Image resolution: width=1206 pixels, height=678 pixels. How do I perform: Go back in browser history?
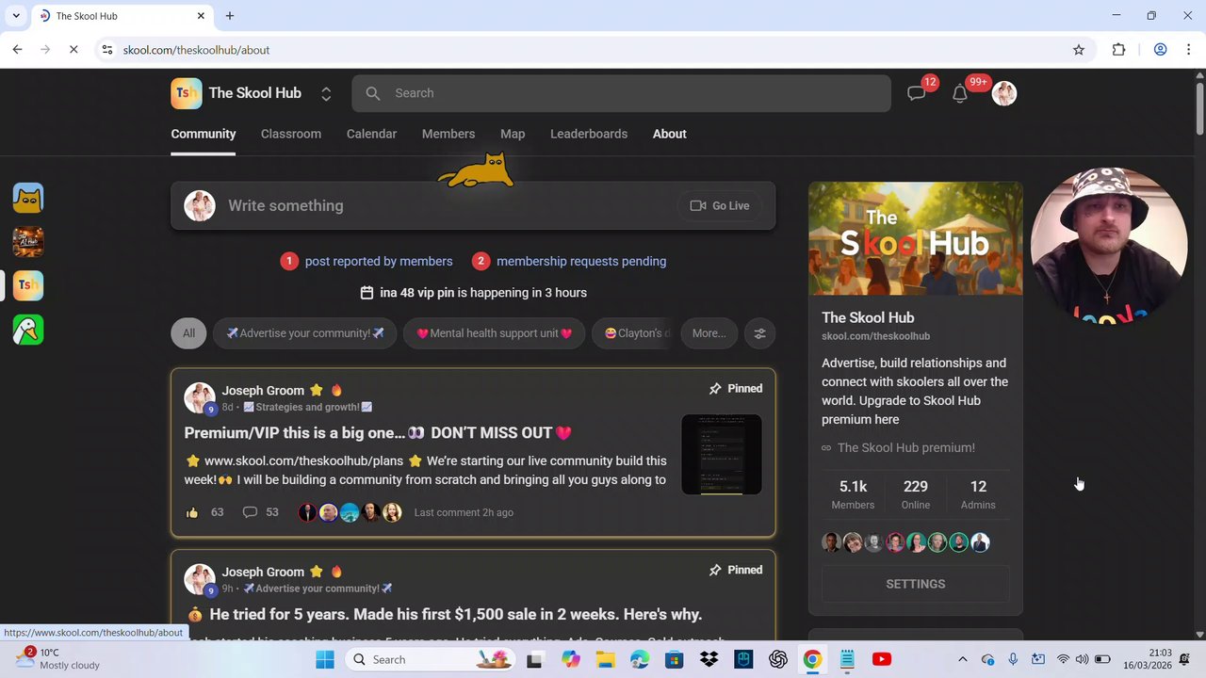click(18, 50)
